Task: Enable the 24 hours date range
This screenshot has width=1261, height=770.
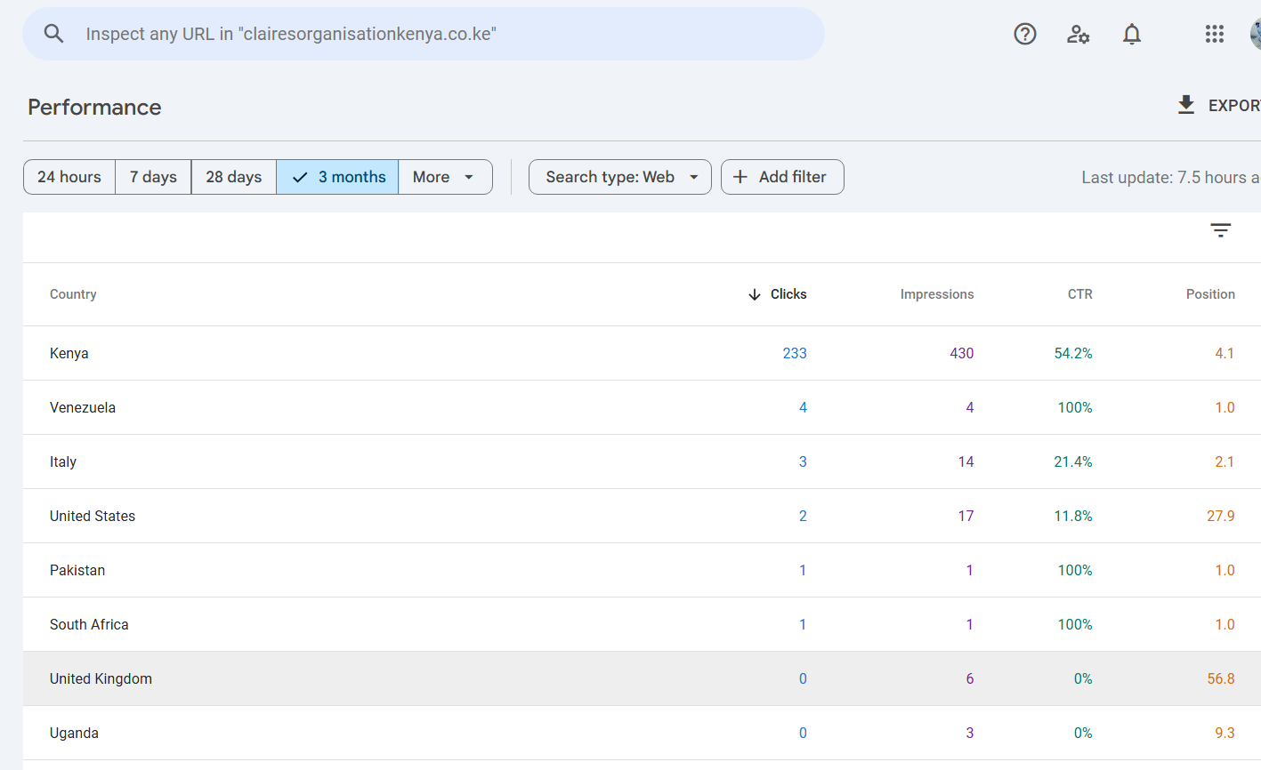Action: click(69, 177)
